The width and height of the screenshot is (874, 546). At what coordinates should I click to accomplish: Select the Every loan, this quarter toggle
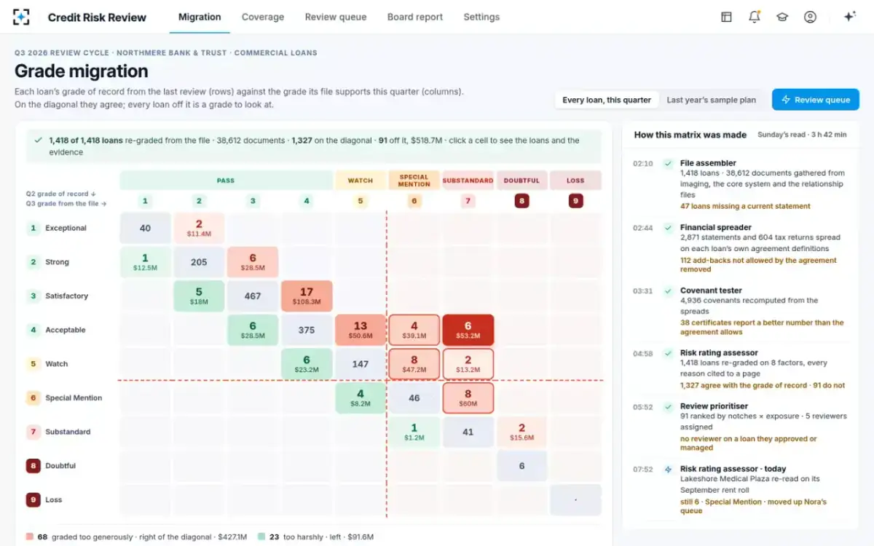(607, 100)
